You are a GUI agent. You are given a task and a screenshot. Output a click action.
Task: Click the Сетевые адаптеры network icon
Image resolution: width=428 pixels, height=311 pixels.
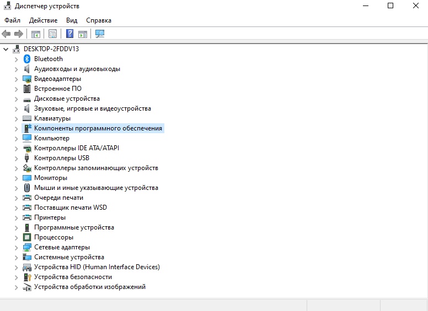26,247
